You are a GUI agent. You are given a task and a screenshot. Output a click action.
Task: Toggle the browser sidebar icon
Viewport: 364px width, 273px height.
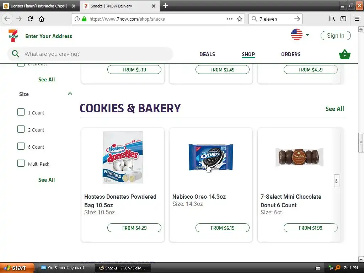pyautogui.click(x=343, y=19)
